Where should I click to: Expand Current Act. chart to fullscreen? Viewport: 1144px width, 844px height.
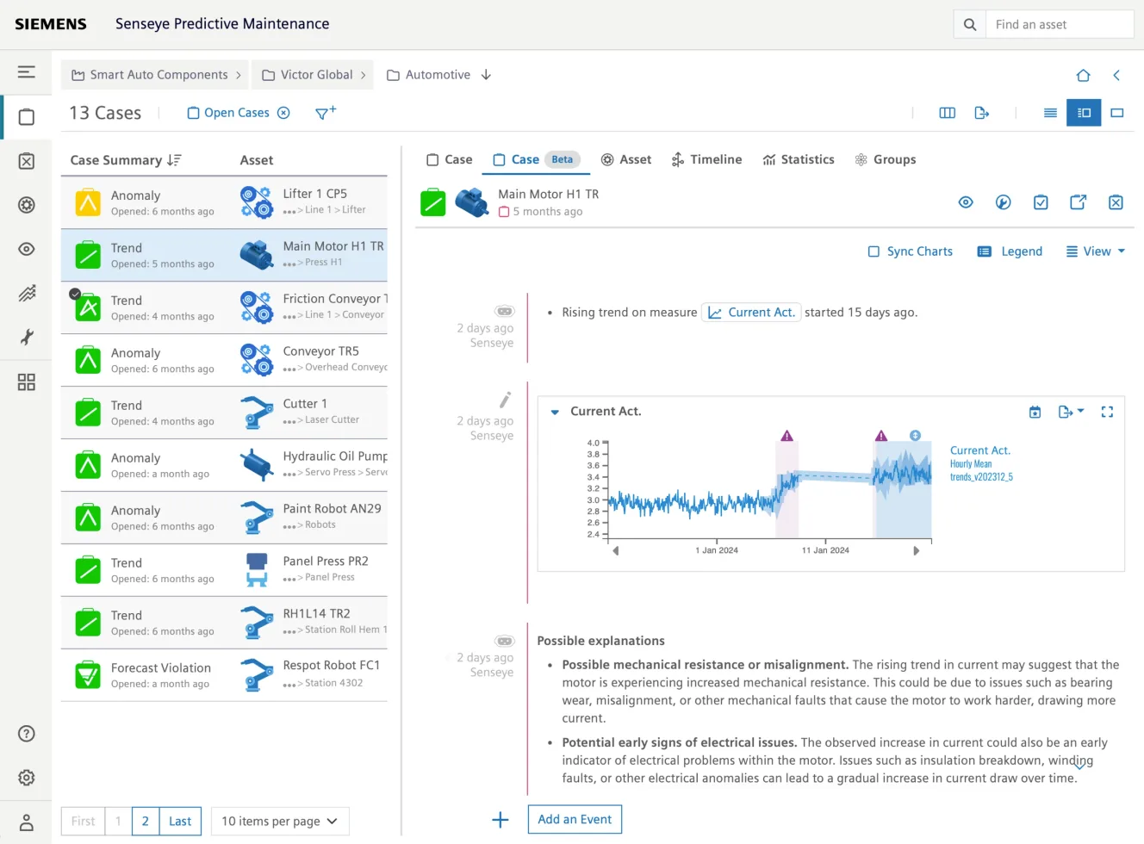[x=1107, y=413]
